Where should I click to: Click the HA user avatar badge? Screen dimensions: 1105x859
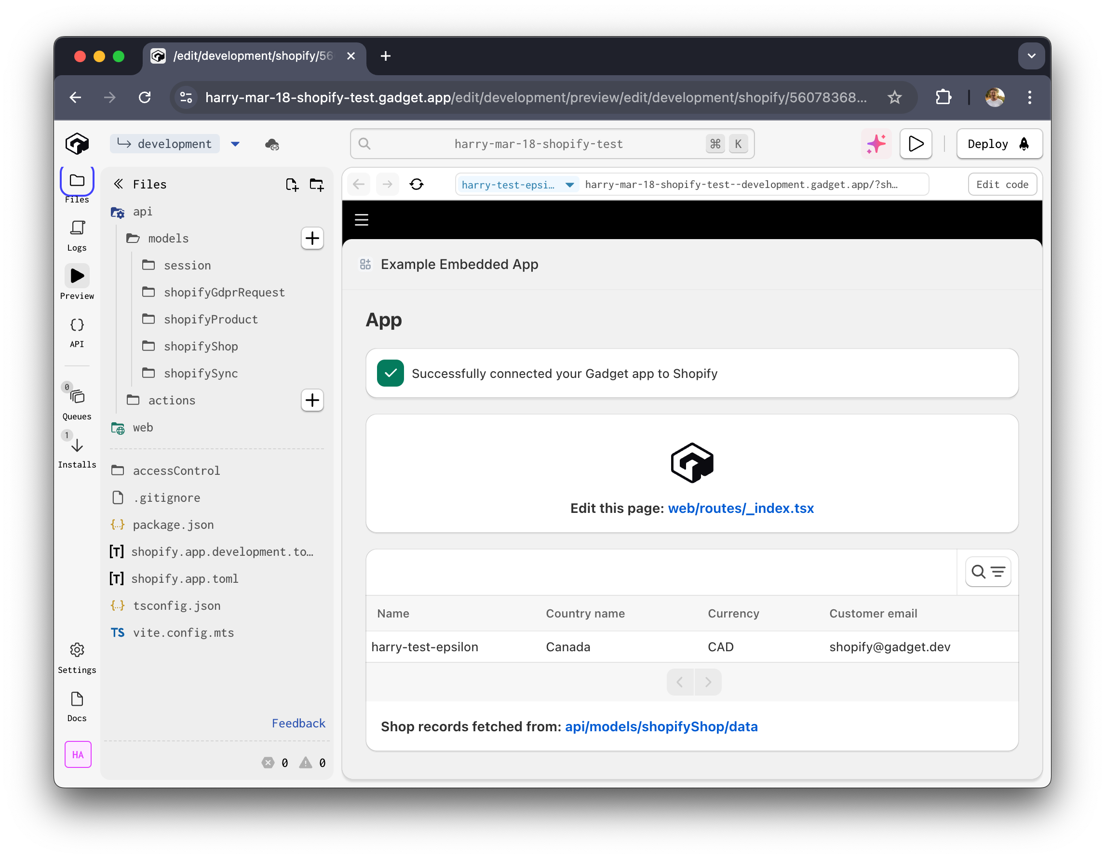tap(78, 754)
